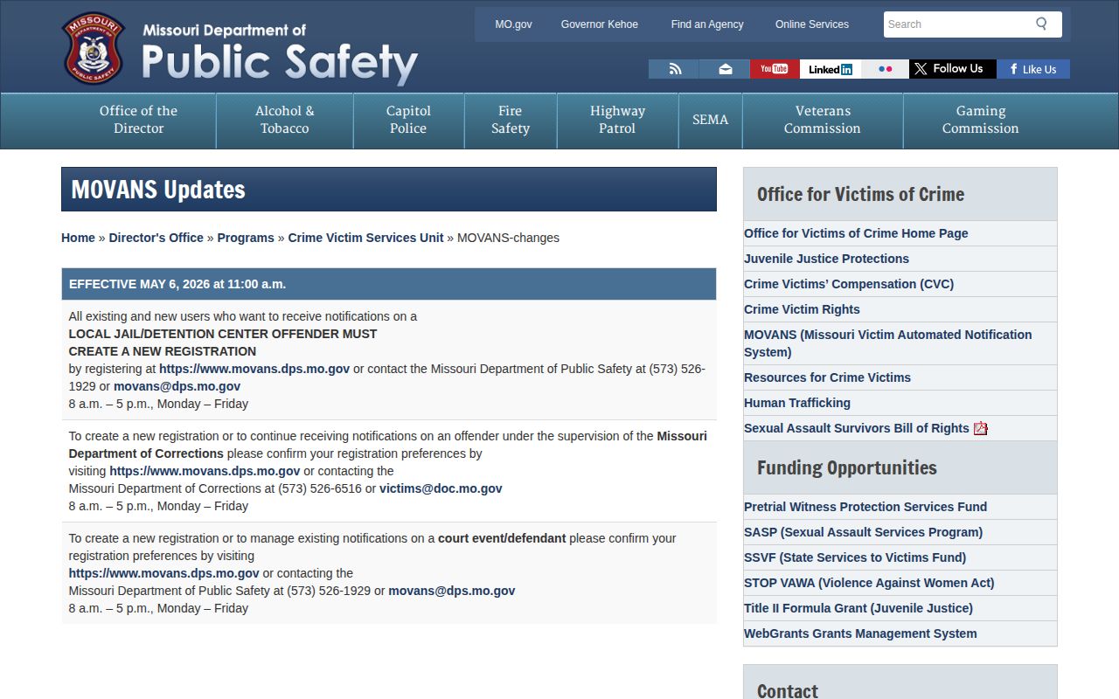1119x699 pixels.
Task: Open the YouTube channel icon
Action: point(775,69)
